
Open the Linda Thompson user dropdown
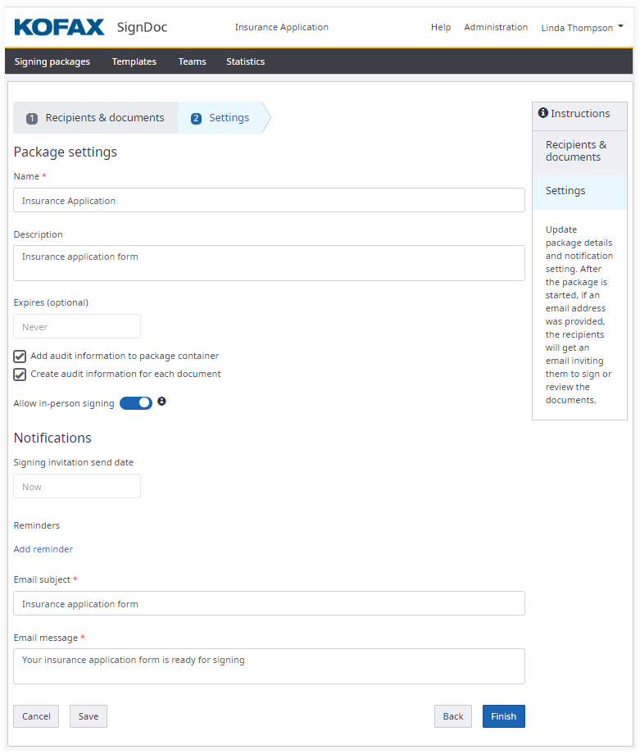582,28
